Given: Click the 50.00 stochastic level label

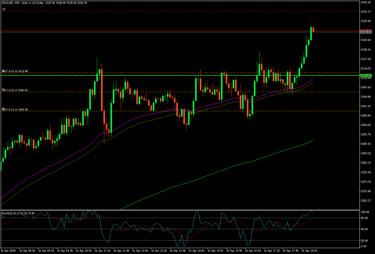Looking at the screenshot, I should (x=364, y=229).
